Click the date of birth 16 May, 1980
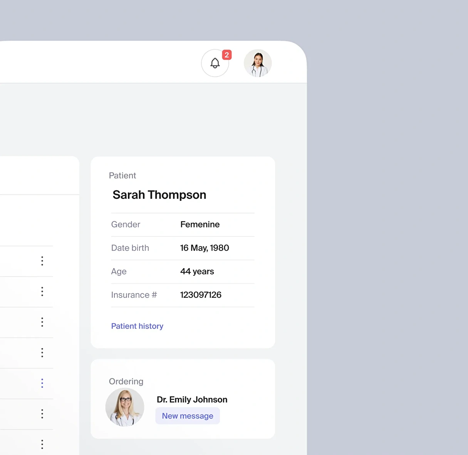Viewport: 468px width, 455px height. point(205,248)
